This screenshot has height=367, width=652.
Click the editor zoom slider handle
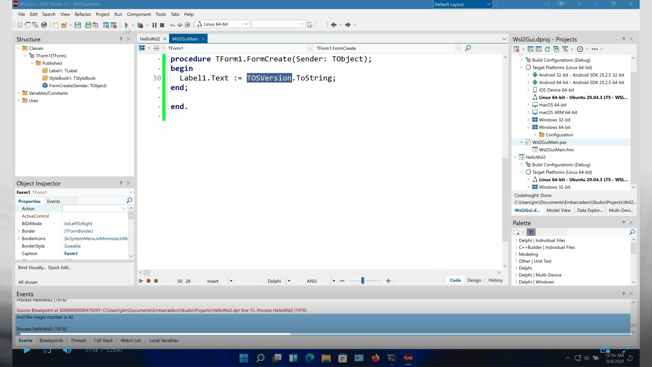(x=362, y=281)
